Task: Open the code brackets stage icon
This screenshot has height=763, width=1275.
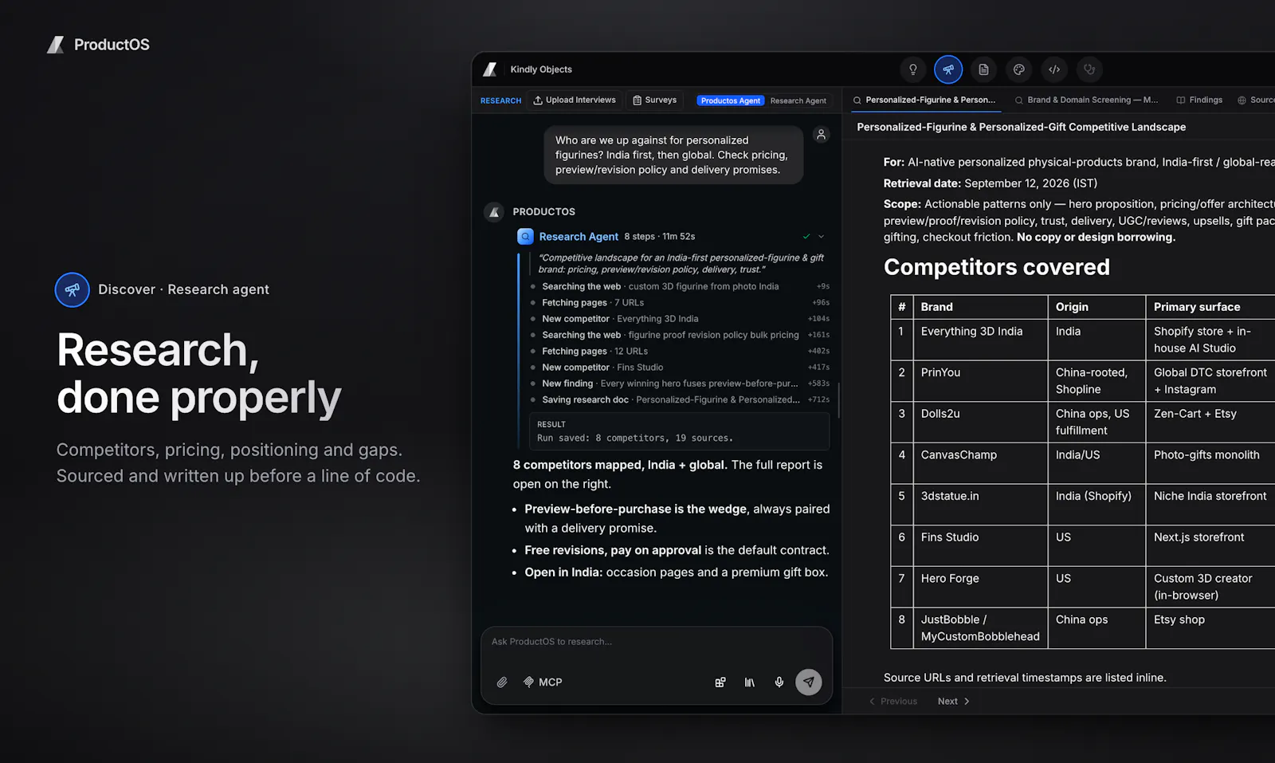Action: 1054,69
